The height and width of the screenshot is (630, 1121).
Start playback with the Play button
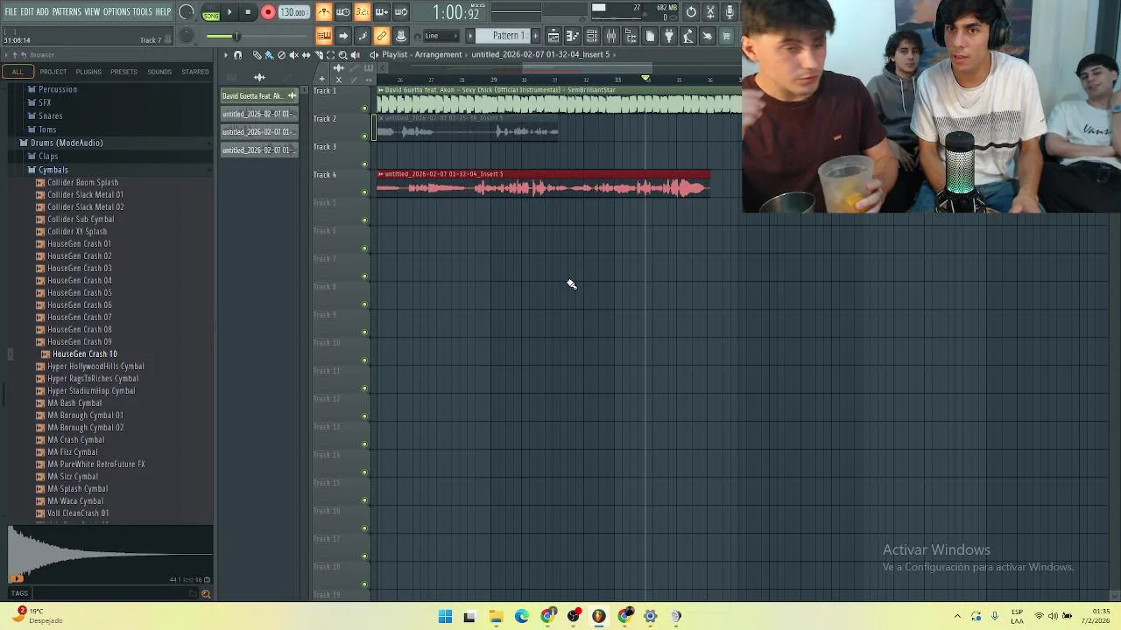point(229,12)
